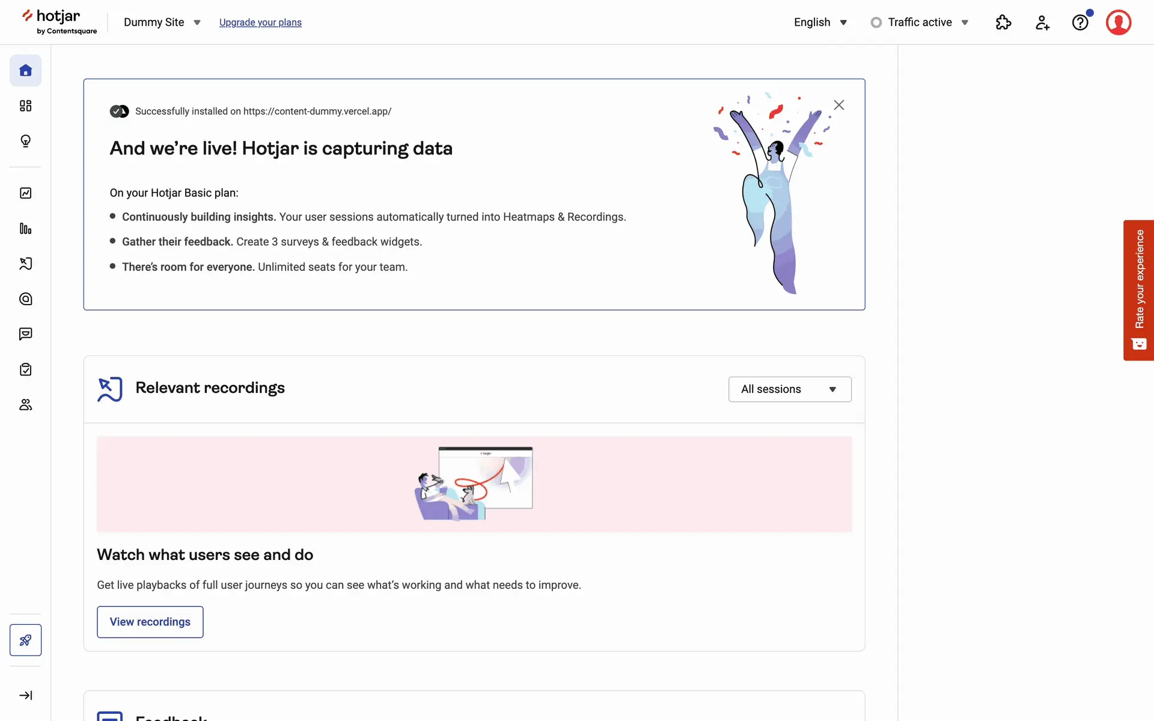Open the Recordings sidebar icon
This screenshot has height=721, width=1154.
pos(25,264)
